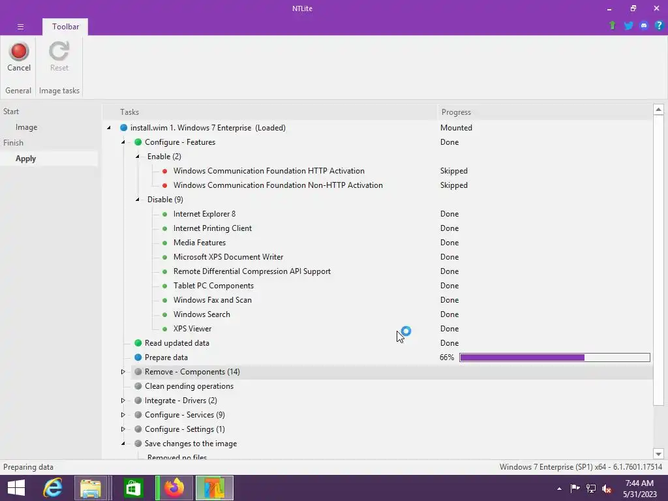Open the hamburger menu icon
Screen dimensions: 668x501
pos(20,26)
